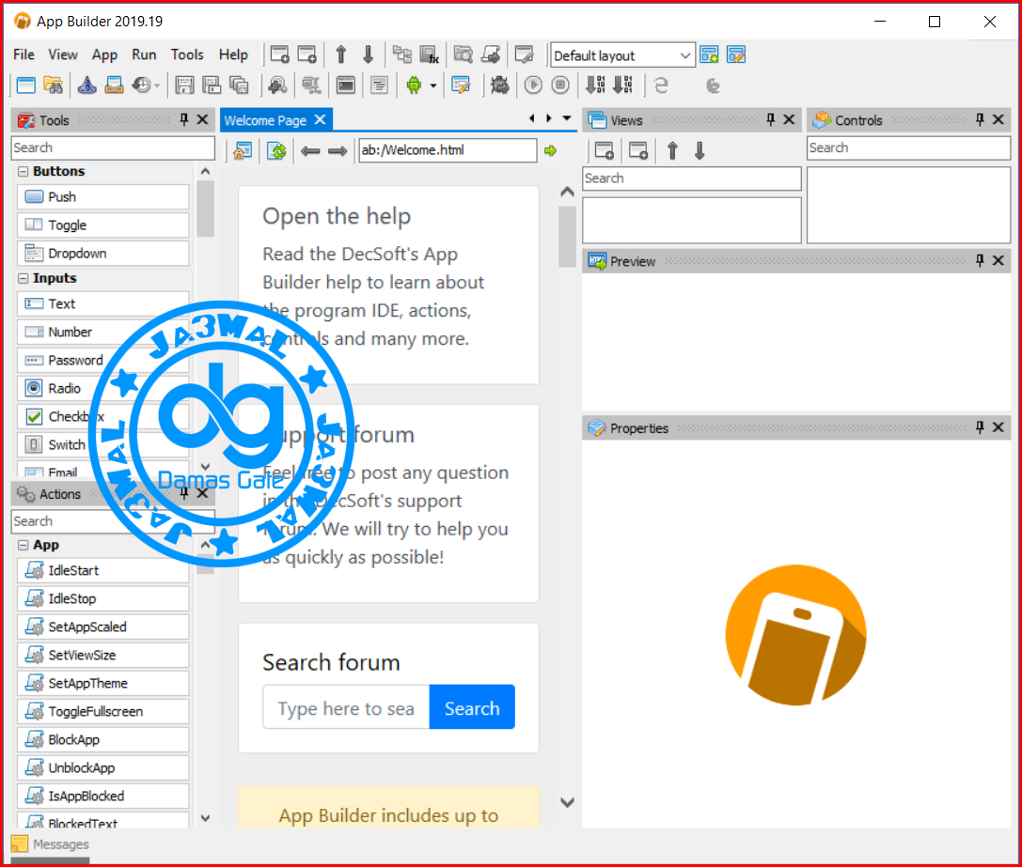Click the wizard hat icon
Image resolution: width=1022 pixels, height=867 pixels.
pyautogui.click(x=86, y=85)
